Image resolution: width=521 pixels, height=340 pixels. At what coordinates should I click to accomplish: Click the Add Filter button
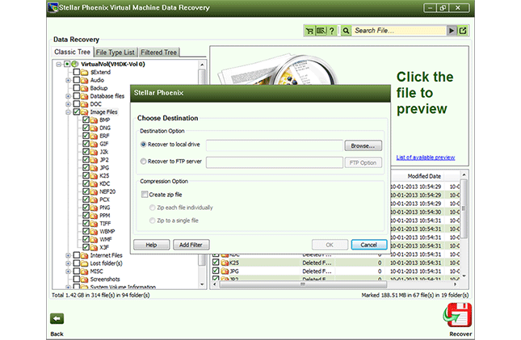tap(191, 245)
